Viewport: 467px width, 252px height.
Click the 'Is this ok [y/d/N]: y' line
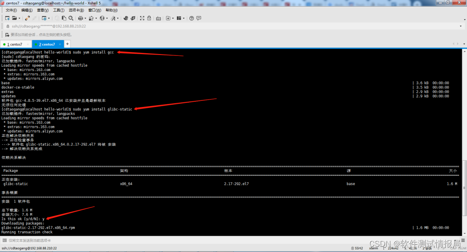pyautogui.click(x=23, y=219)
